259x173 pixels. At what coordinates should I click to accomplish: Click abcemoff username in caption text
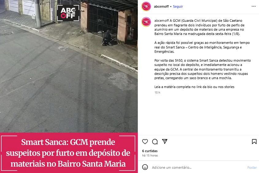tap(161, 21)
